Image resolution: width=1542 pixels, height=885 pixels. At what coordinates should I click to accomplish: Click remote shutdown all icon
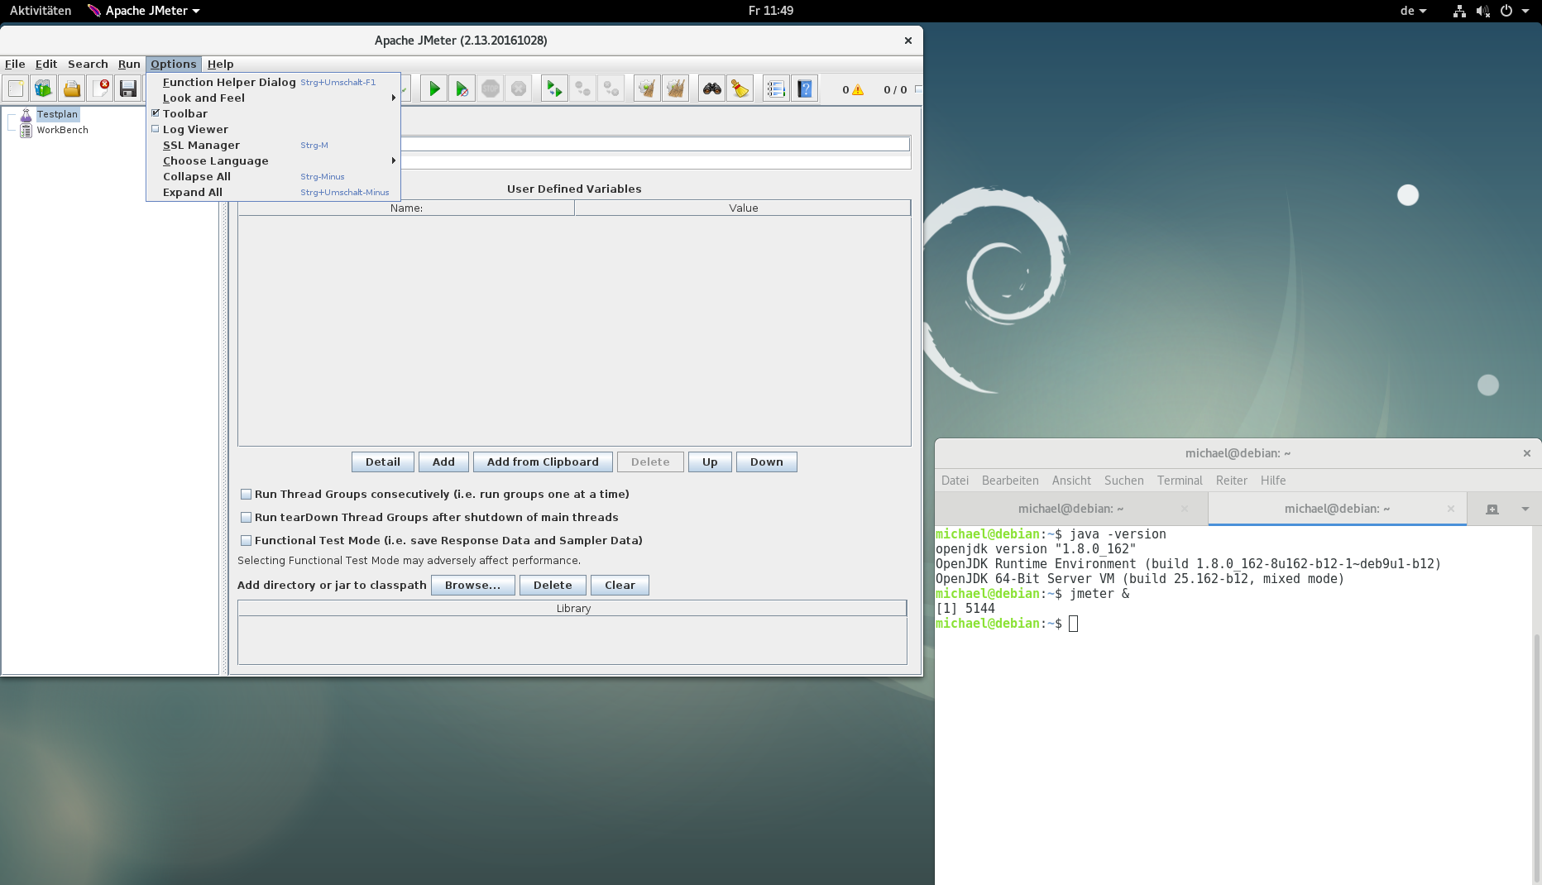[611, 88]
